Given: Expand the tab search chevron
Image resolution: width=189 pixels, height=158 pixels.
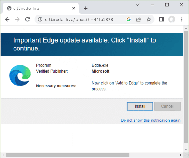Looking at the screenshot, I should [138, 5].
